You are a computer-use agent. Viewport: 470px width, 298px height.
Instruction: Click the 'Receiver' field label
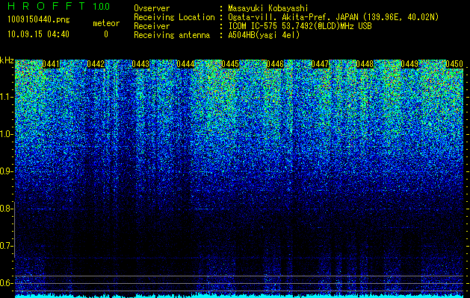click(152, 26)
